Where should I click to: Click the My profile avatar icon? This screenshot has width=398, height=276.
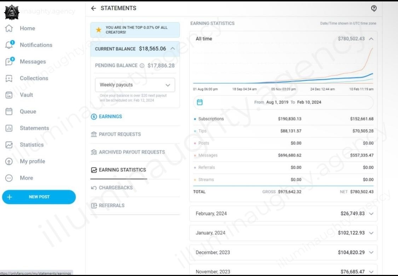[9, 162]
